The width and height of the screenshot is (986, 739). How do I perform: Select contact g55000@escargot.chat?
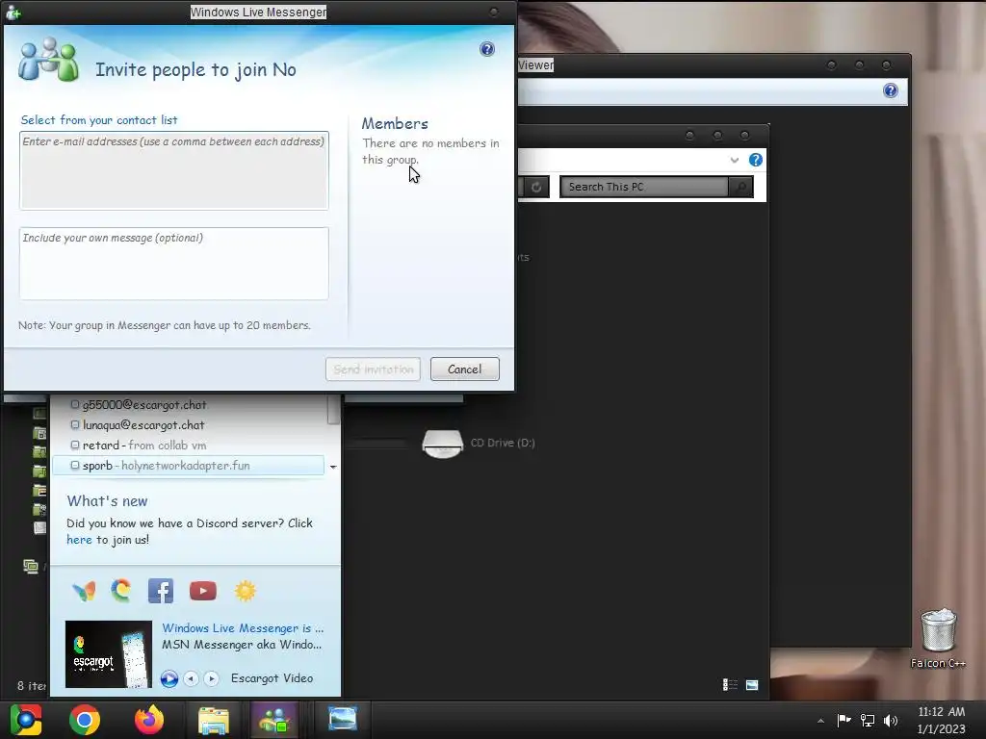tap(144, 405)
